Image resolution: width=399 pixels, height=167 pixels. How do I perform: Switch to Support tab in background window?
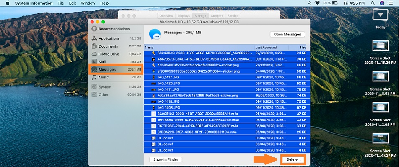(217, 16)
